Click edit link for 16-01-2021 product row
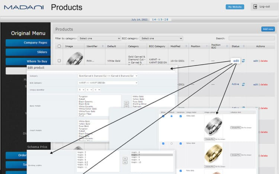Image resolution: width=279 pixels, height=174 pixels. pos(256,61)
